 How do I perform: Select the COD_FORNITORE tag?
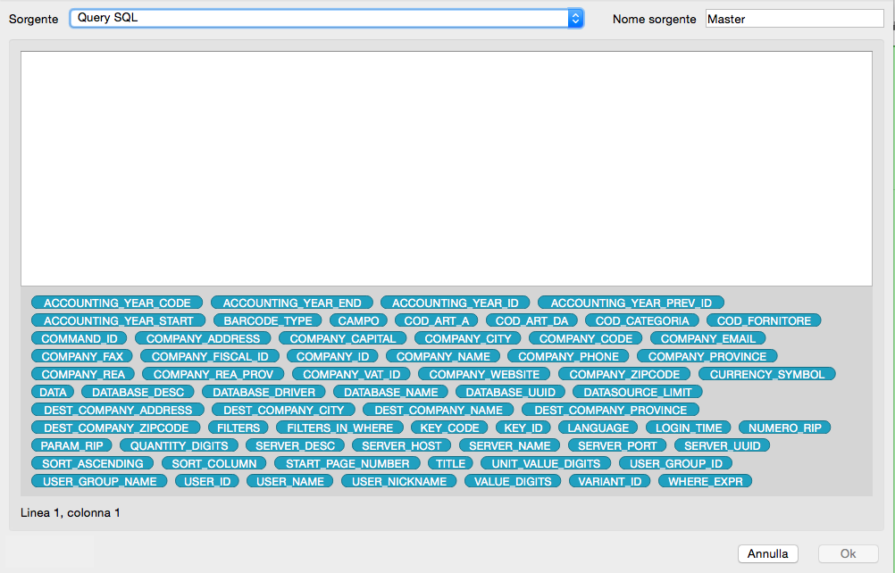coord(764,320)
